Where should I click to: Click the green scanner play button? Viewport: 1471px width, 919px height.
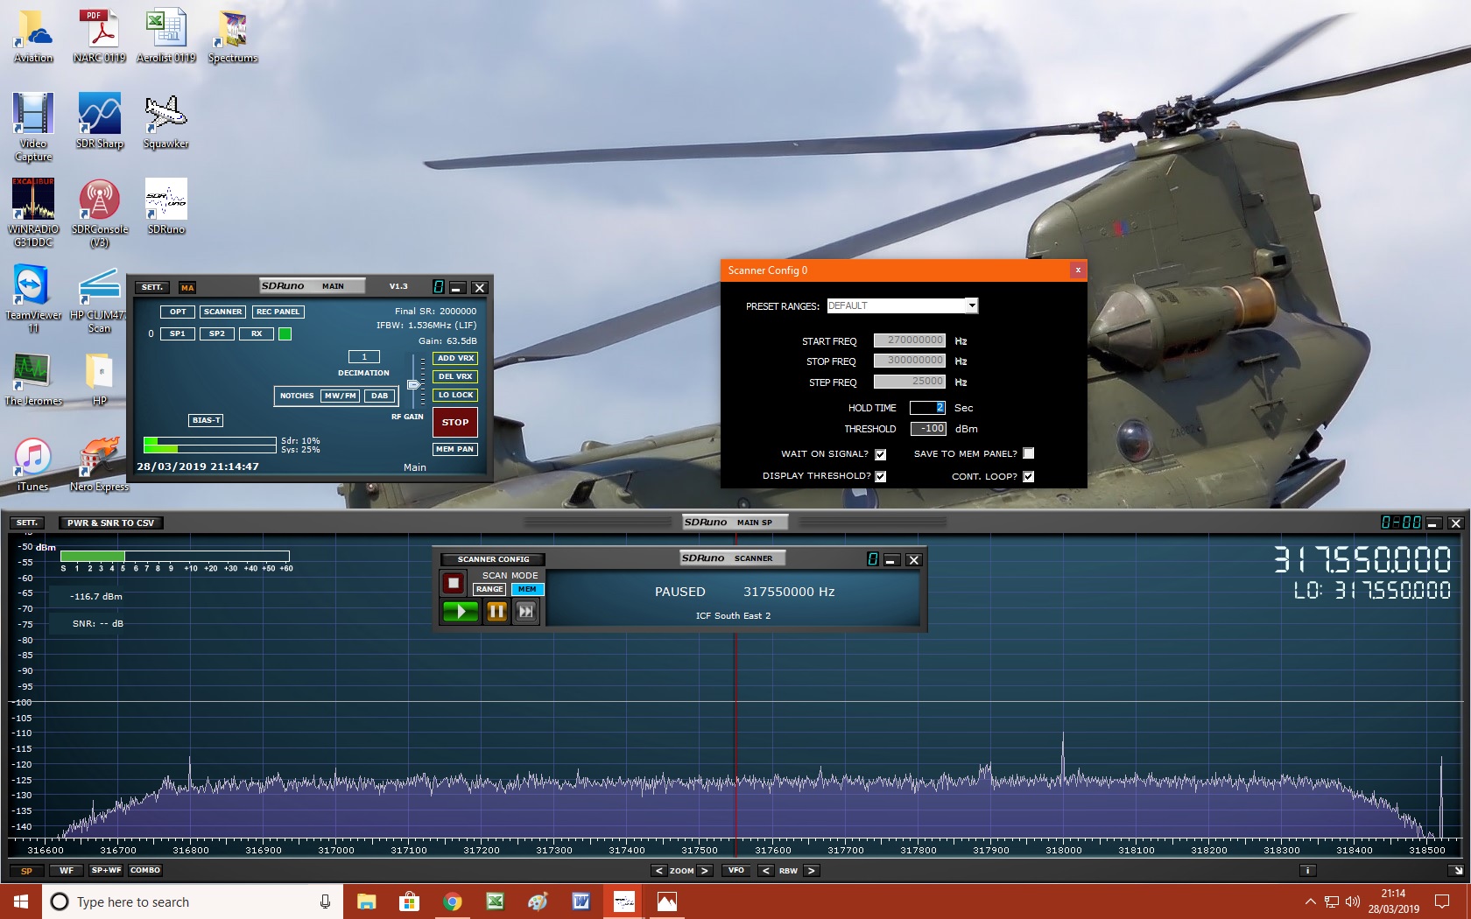[461, 612]
